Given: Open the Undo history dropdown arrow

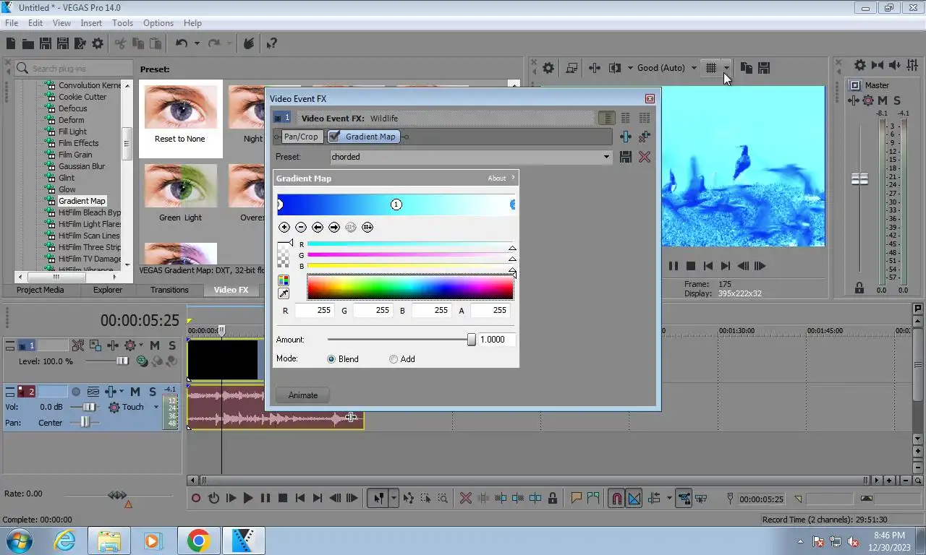Looking at the screenshot, I should pyautogui.click(x=197, y=43).
